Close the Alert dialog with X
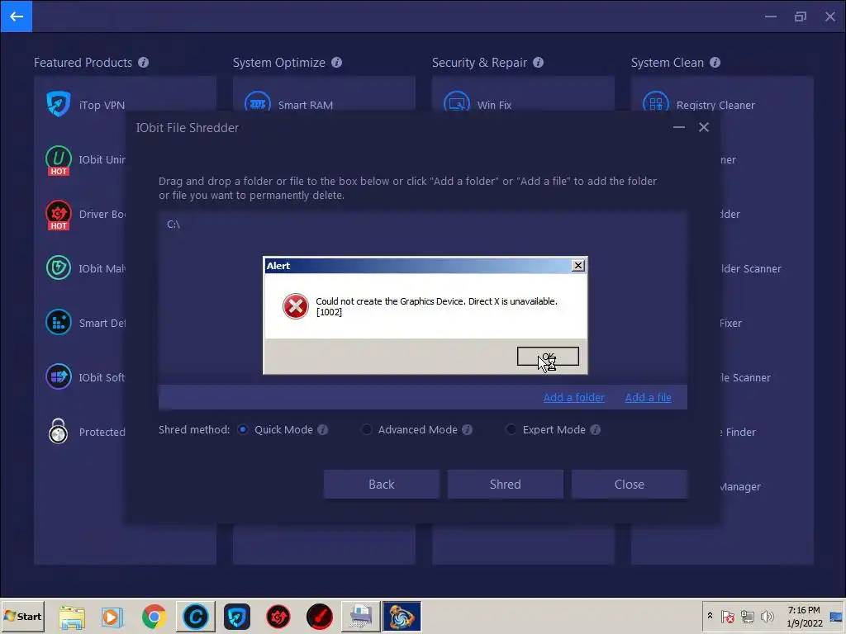 coord(577,265)
